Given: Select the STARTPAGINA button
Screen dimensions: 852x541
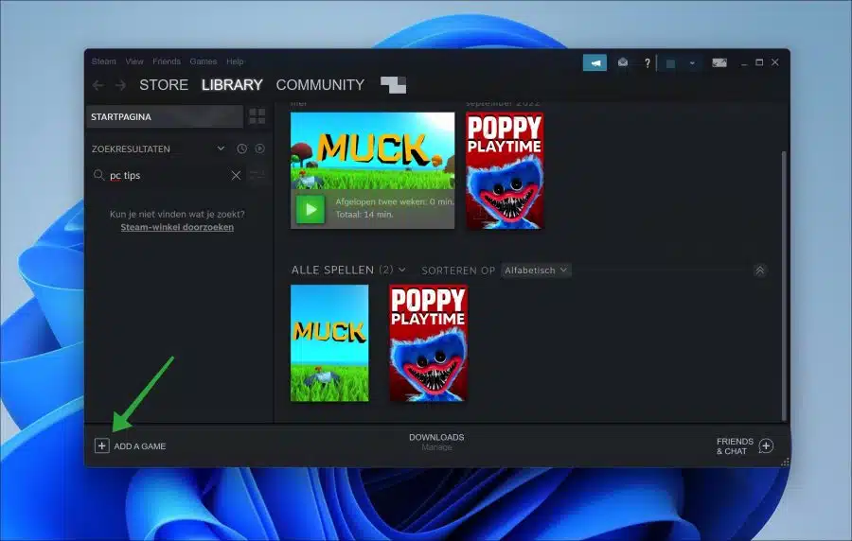Looking at the screenshot, I should [x=164, y=116].
